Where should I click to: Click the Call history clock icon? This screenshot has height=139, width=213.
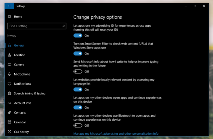[x=9, y=132]
